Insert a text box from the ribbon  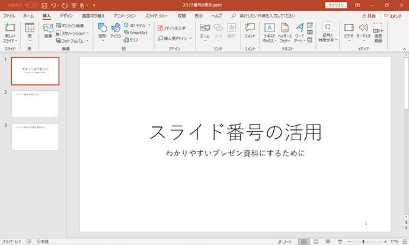click(269, 33)
